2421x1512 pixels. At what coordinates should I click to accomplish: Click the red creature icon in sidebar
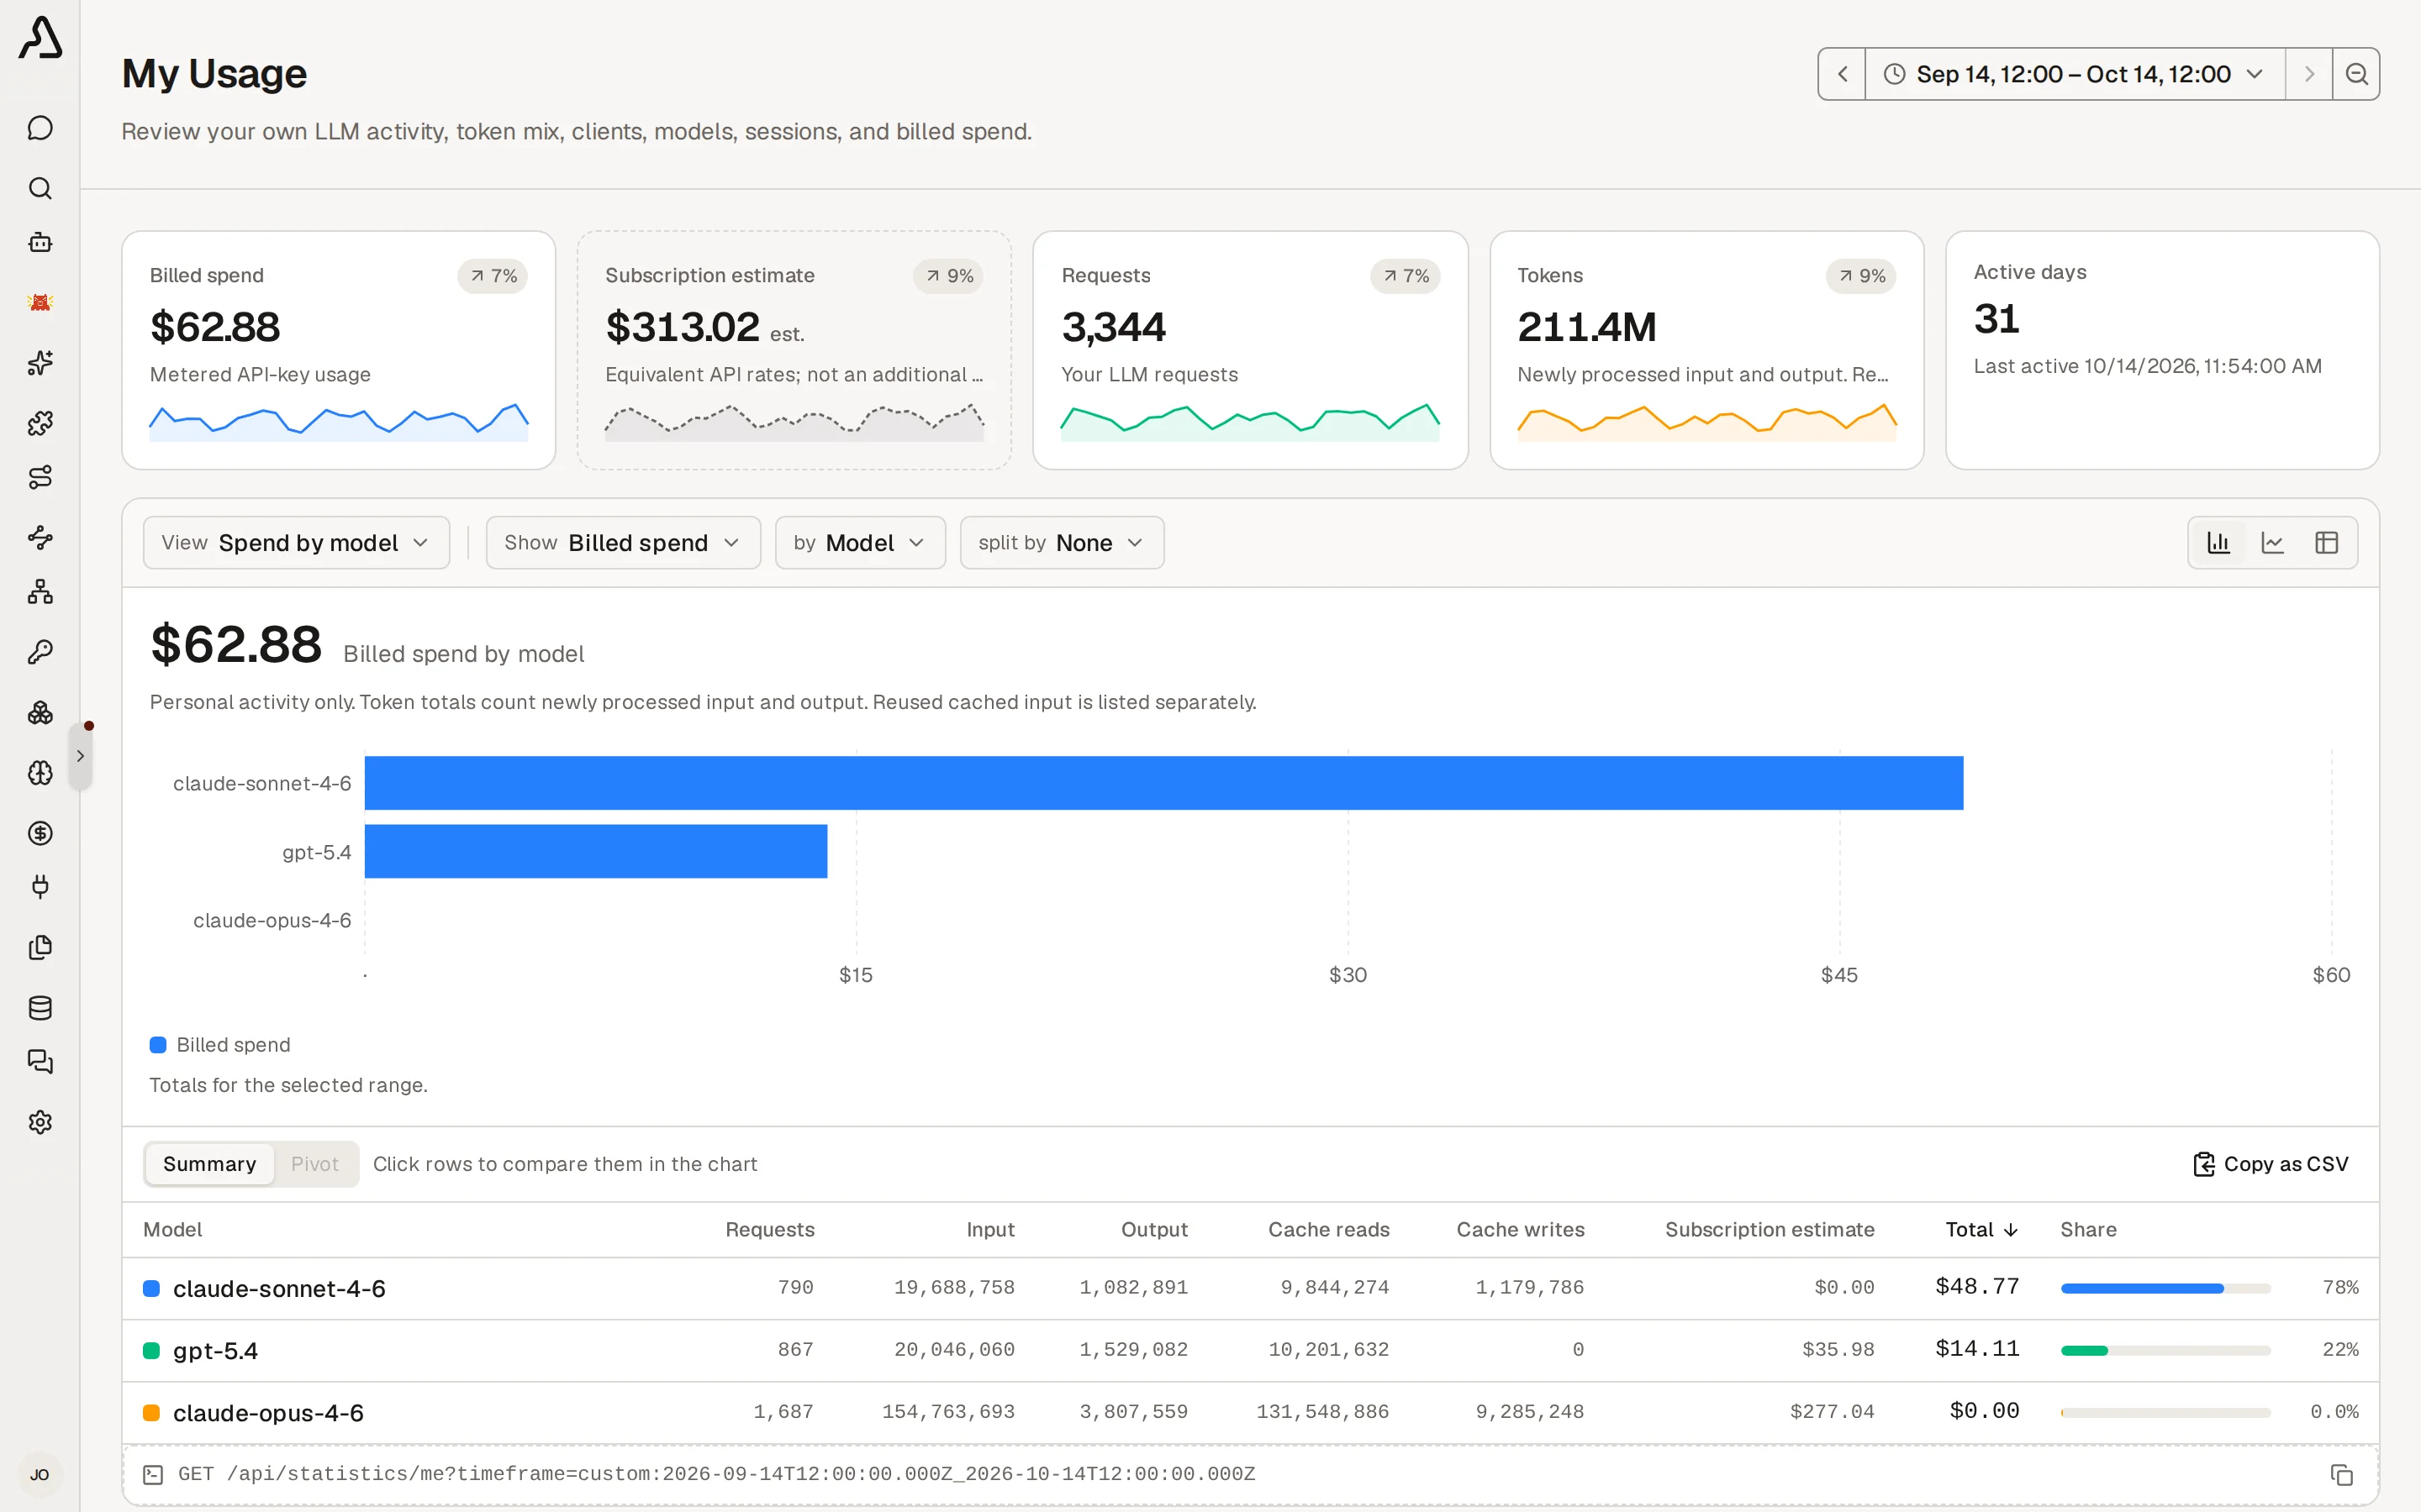(40, 302)
